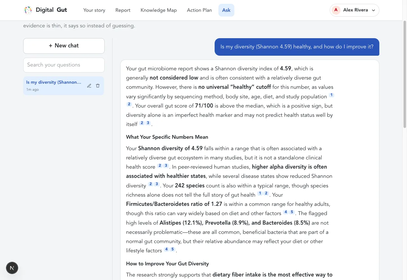Open citation 2 after 'itself'
407x280 pixels.
[142, 123]
